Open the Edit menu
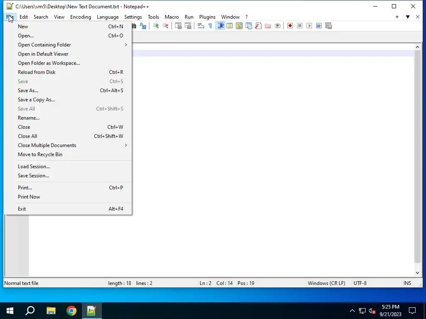This screenshot has height=319, width=426. [x=24, y=17]
